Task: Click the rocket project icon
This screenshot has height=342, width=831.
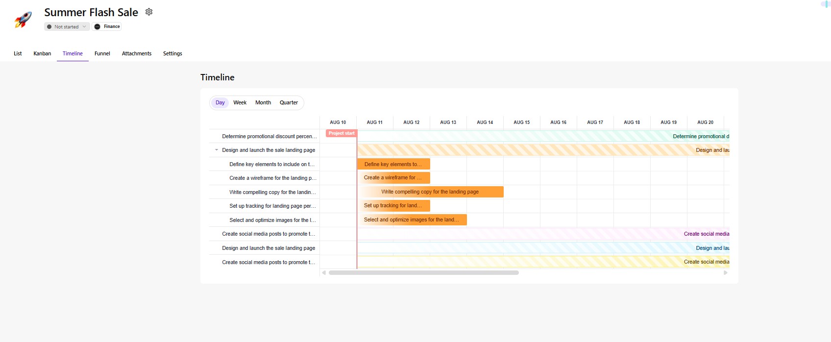Action: [23, 20]
